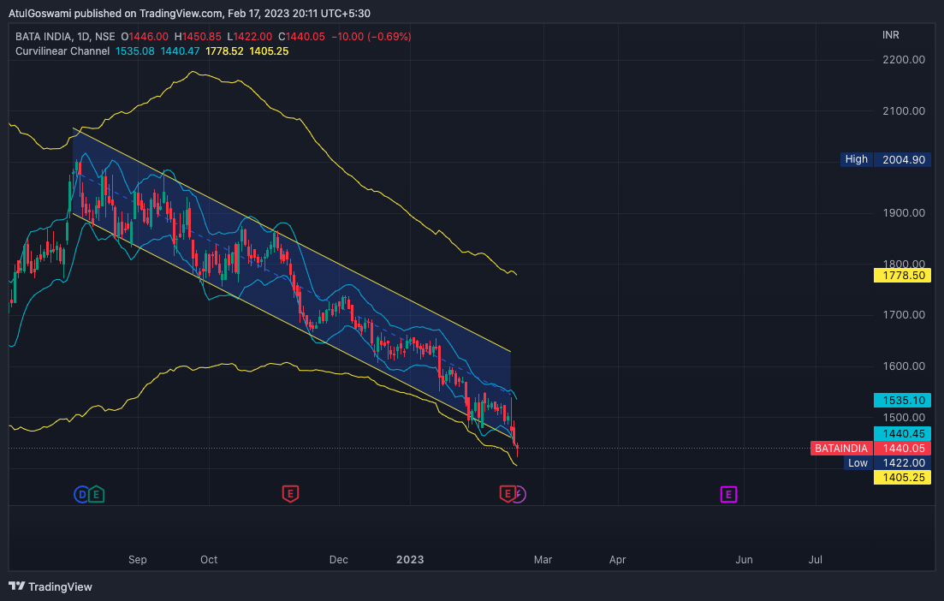Click the yellow 1405.25 tag on the price axis
Viewport: 944px width, 601px height.
[x=902, y=478]
